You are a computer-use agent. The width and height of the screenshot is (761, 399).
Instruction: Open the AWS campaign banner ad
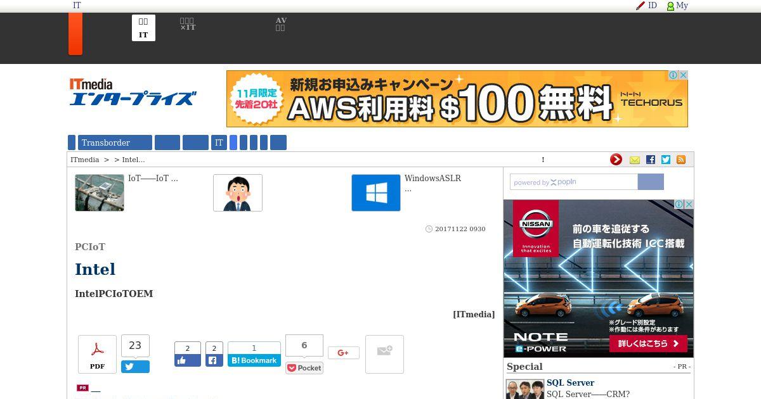click(457, 99)
